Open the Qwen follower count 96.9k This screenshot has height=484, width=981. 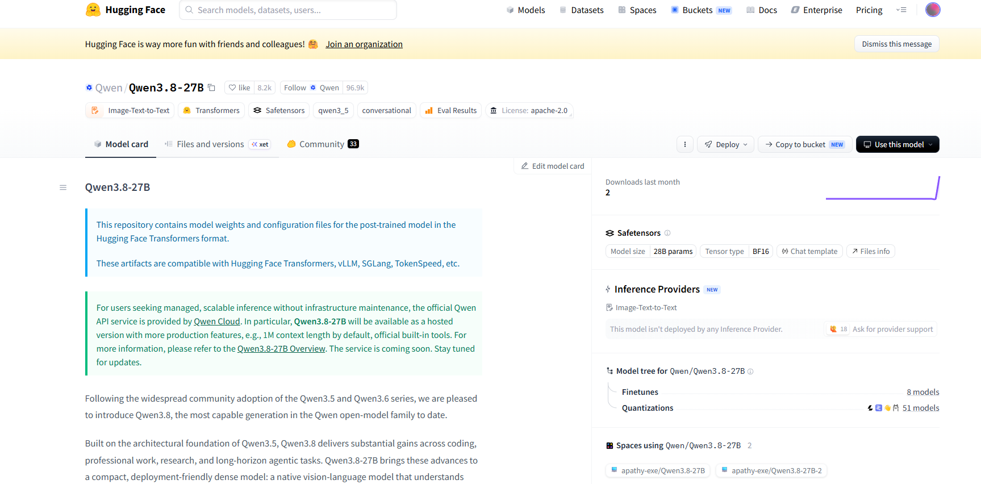tap(355, 87)
